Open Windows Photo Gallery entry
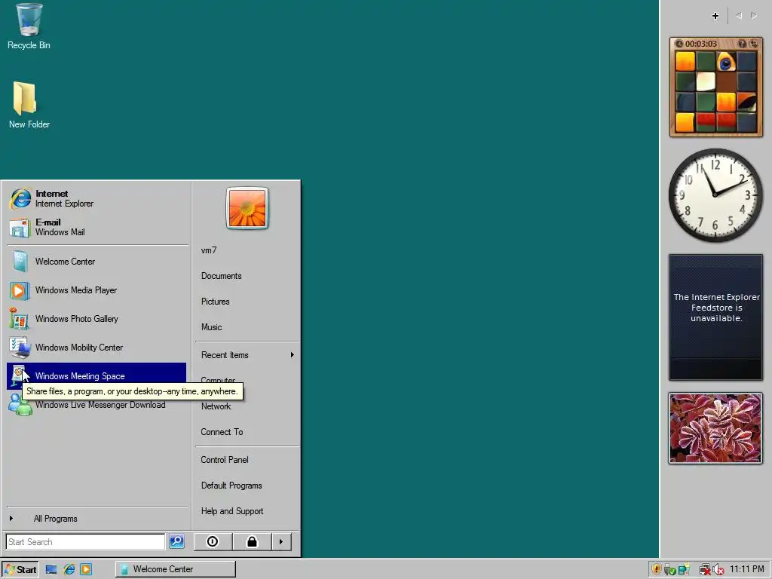This screenshot has height=579, width=772. (x=96, y=319)
